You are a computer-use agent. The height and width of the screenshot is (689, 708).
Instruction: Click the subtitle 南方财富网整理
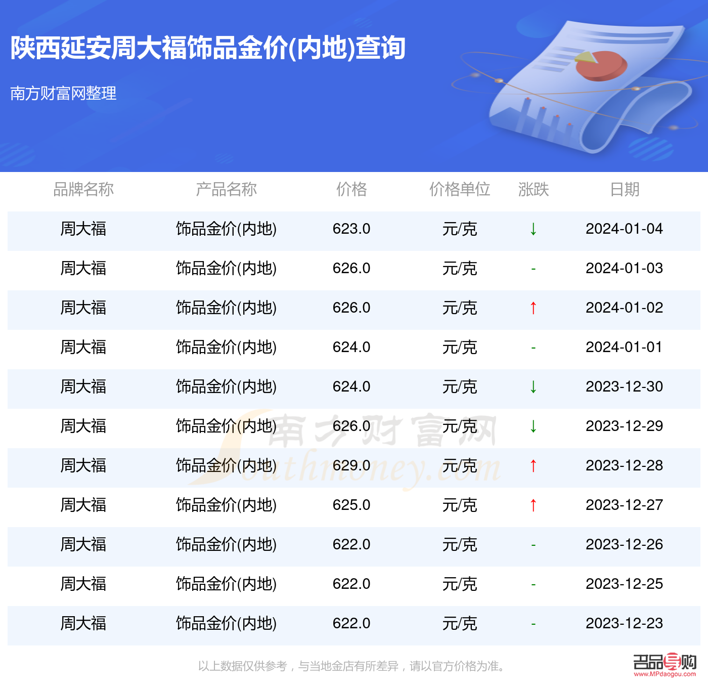click(63, 93)
